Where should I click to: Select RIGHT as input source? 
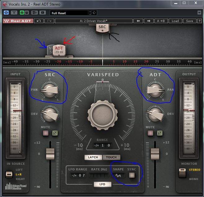[x=20, y=179]
